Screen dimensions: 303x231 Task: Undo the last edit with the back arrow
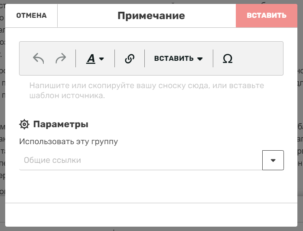pyautogui.click(x=39, y=58)
